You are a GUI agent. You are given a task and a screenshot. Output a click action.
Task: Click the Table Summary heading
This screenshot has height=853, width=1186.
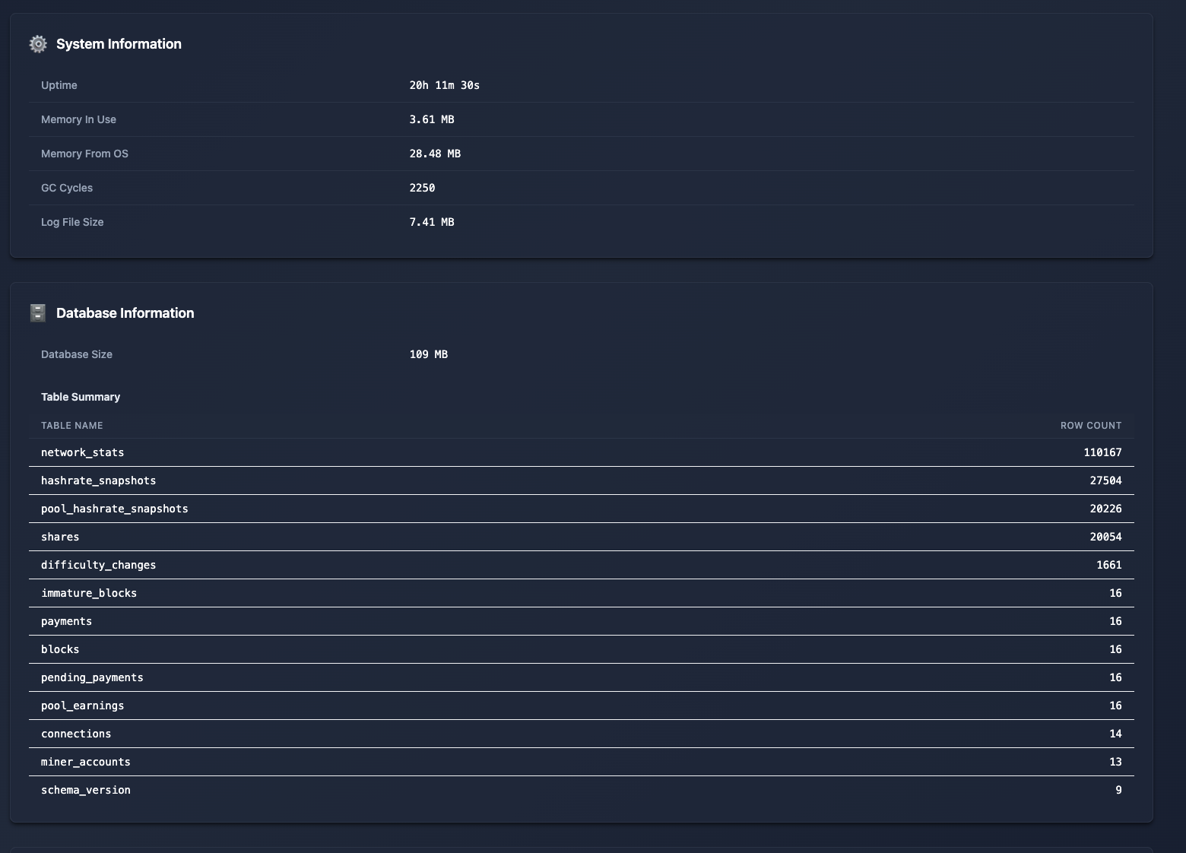(81, 397)
